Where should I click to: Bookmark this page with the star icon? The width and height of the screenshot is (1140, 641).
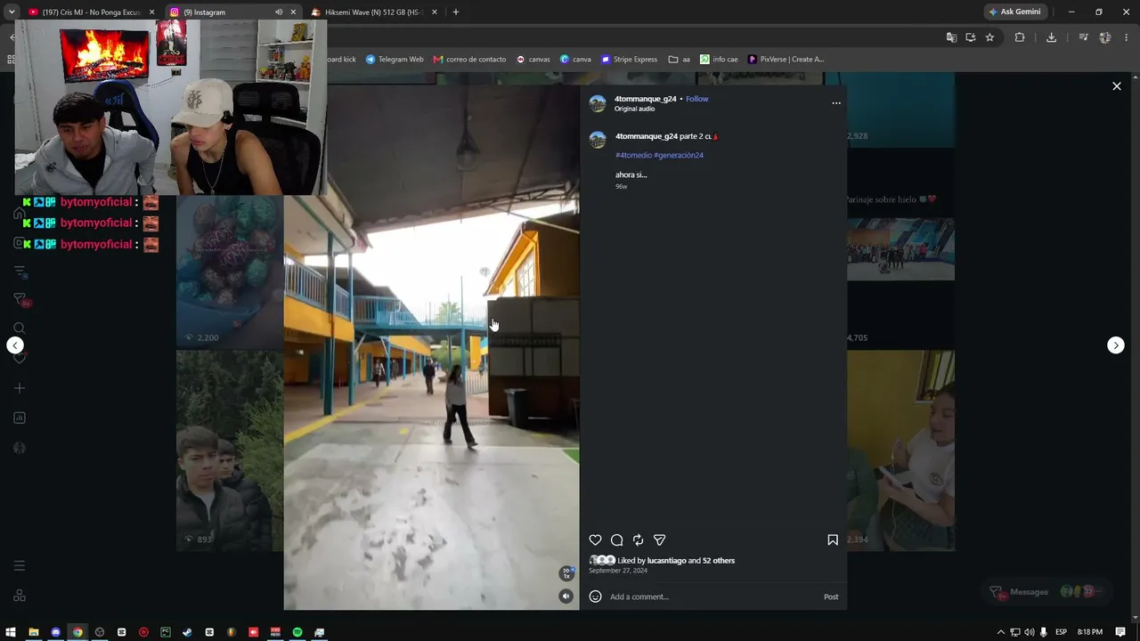(x=989, y=37)
